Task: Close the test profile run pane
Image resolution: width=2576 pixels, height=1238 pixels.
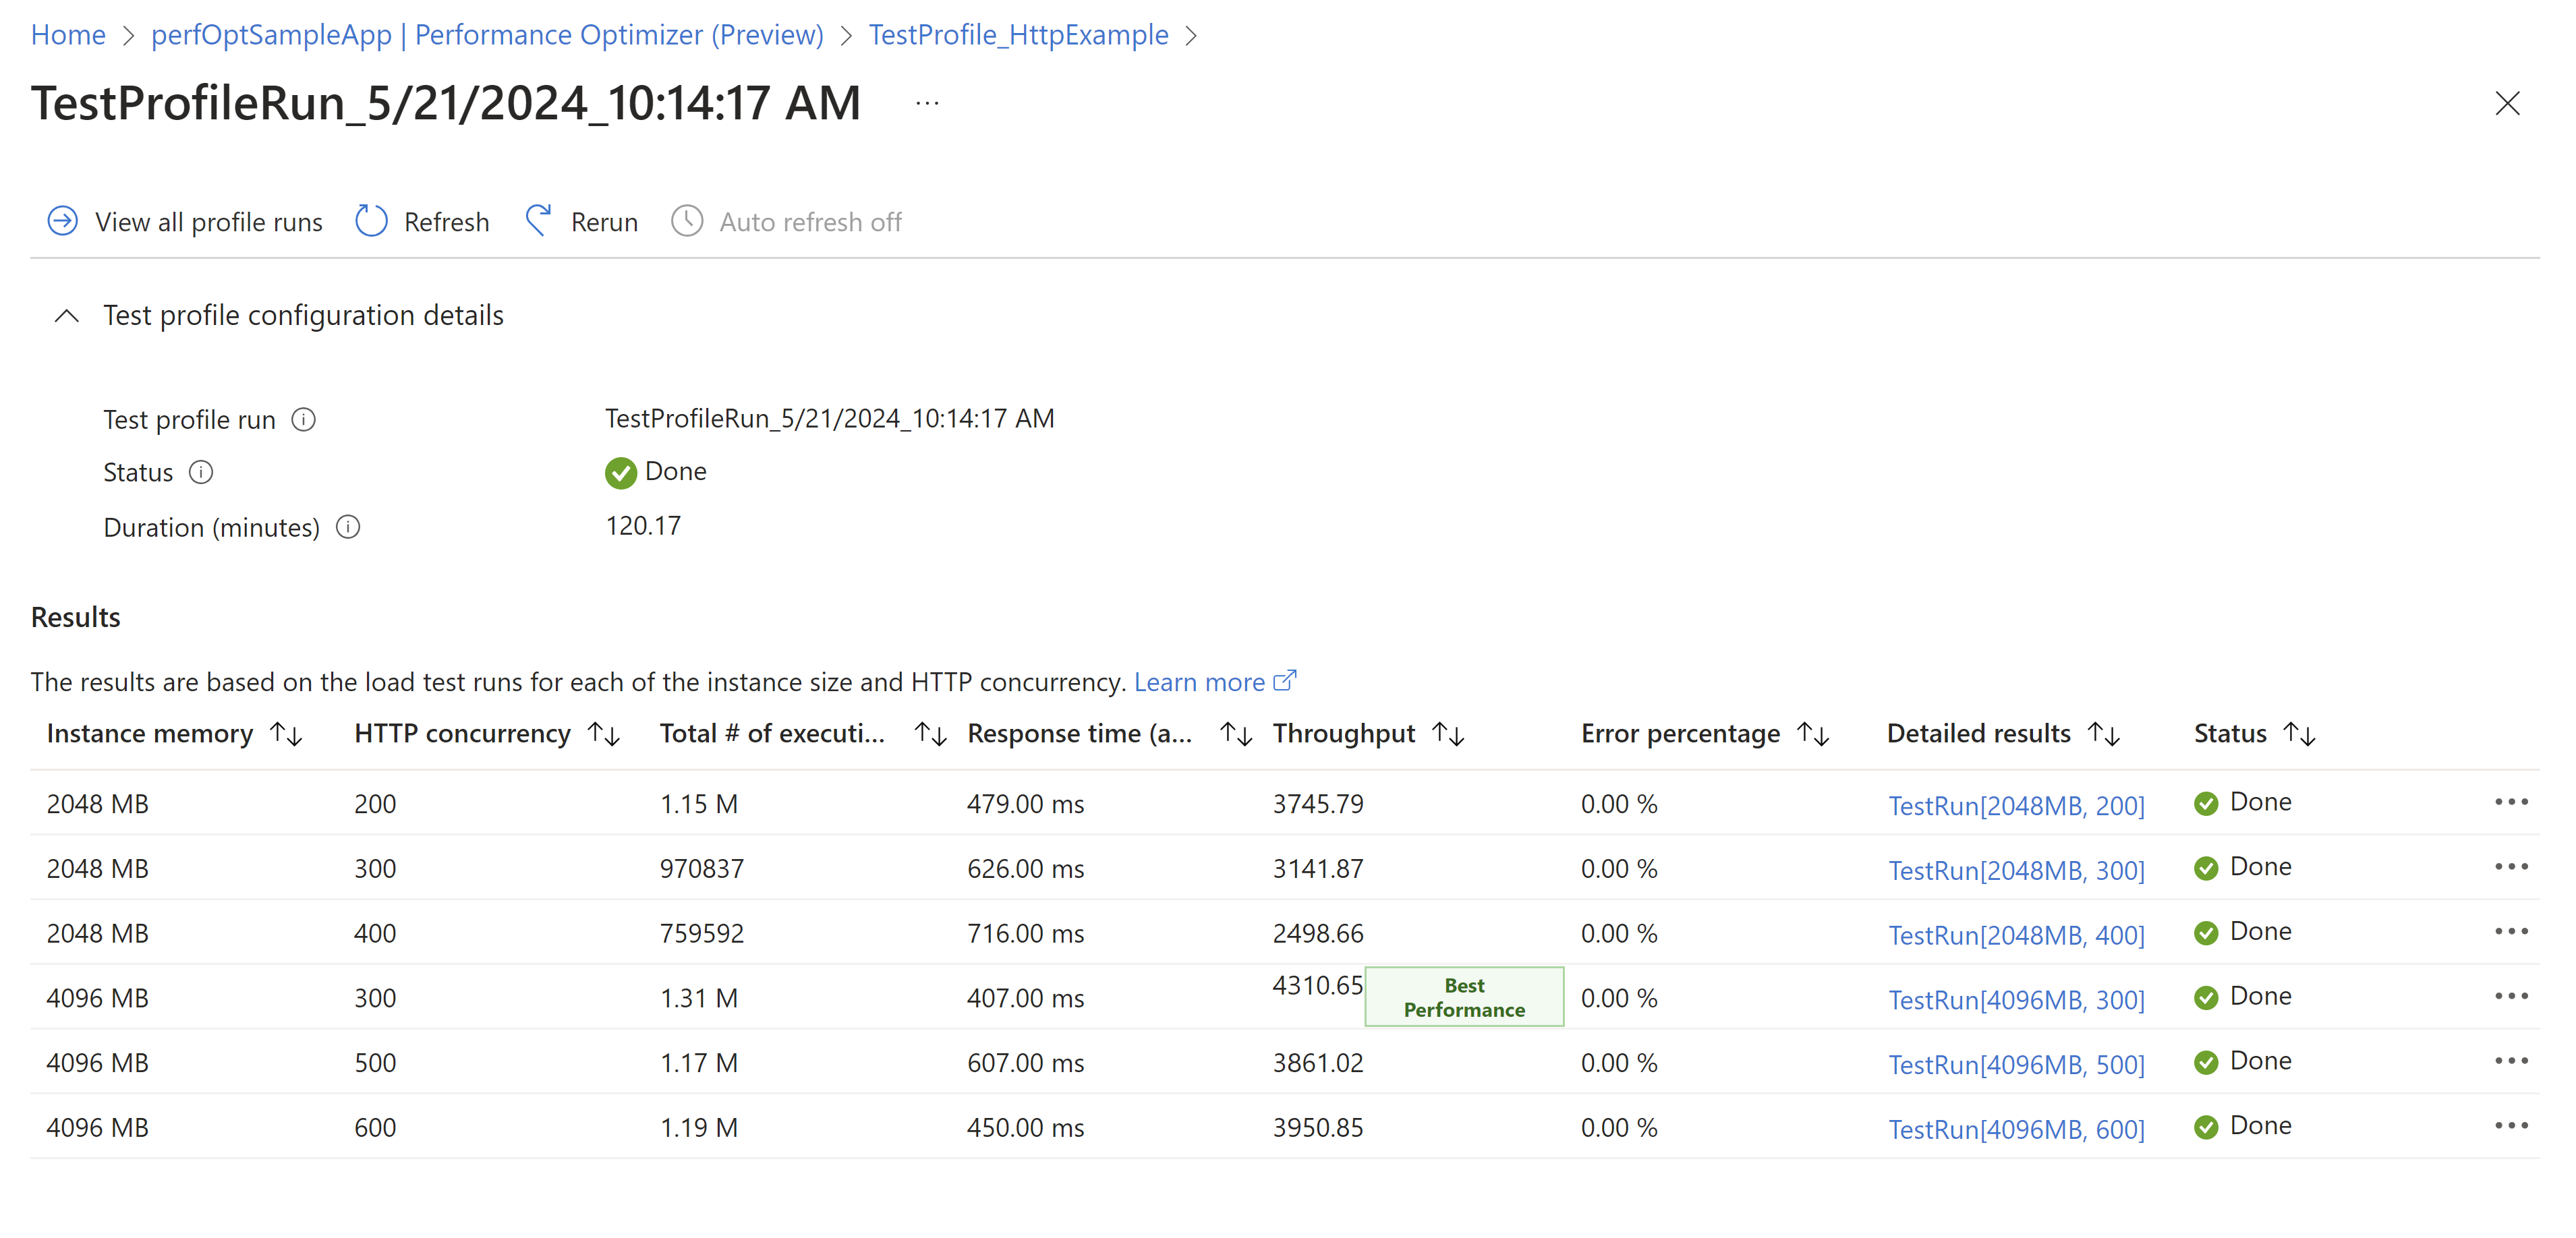Action: tap(2506, 104)
